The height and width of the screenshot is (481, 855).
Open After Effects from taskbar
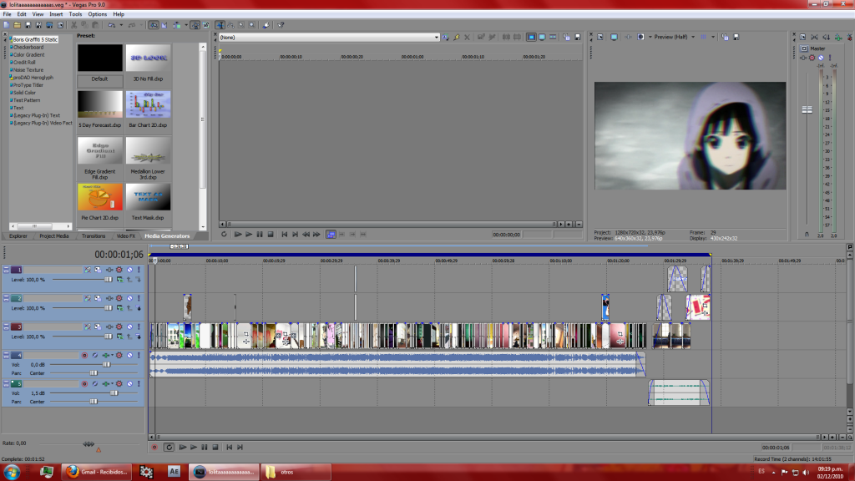point(174,472)
